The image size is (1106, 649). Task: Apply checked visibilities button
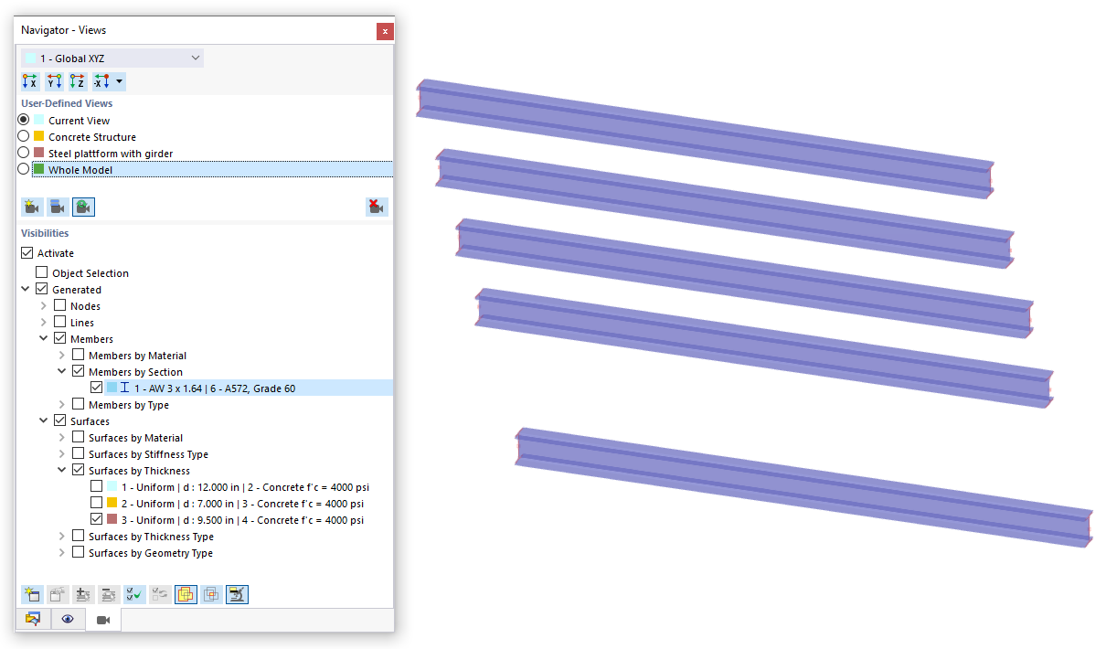coord(134,594)
